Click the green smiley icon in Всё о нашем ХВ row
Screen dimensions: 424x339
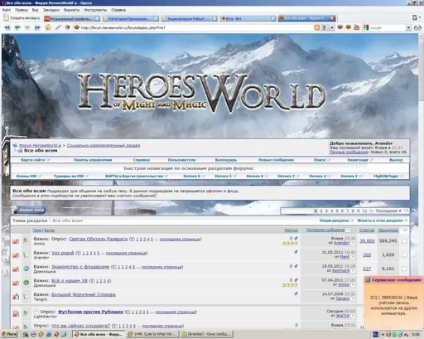coord(26,283)
